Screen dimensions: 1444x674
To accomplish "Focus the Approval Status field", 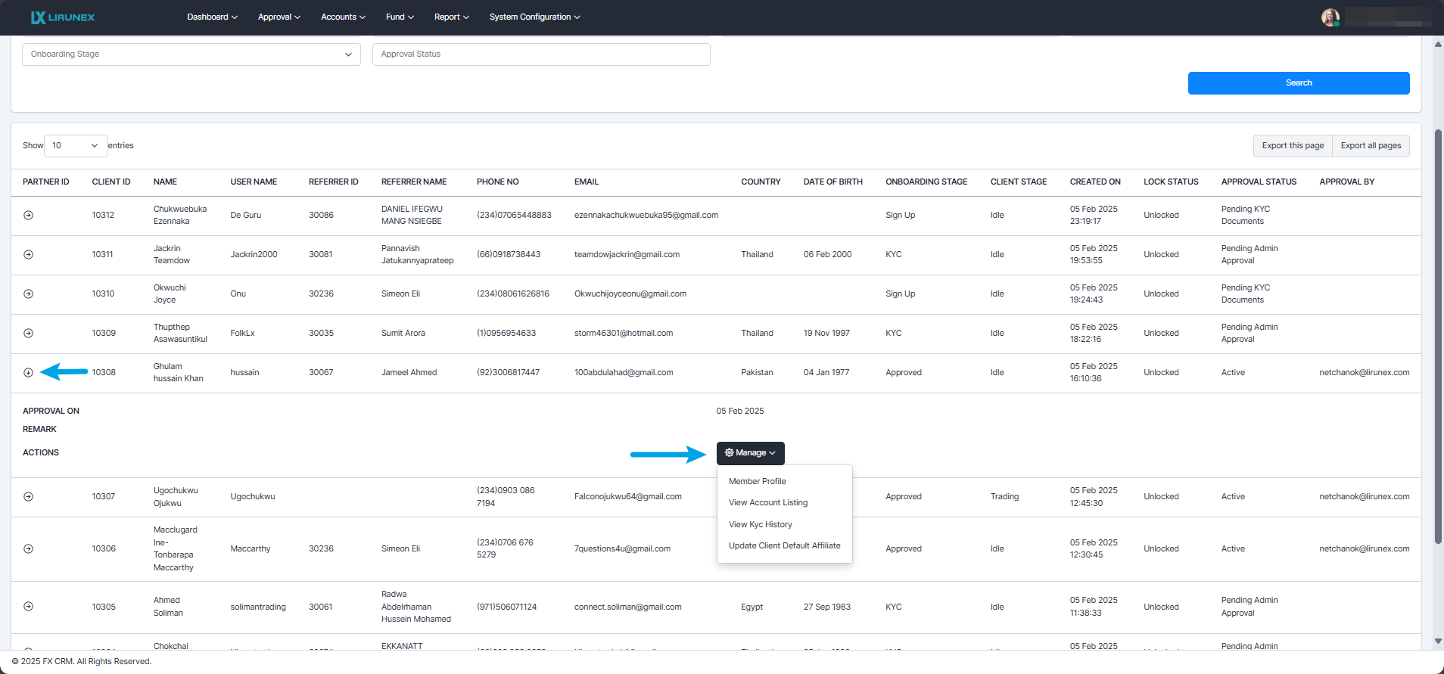I will pyautogui.click(x=540, y=54).
